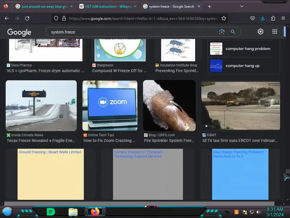Click 'Inside Climate News' source label

(27, 135)
